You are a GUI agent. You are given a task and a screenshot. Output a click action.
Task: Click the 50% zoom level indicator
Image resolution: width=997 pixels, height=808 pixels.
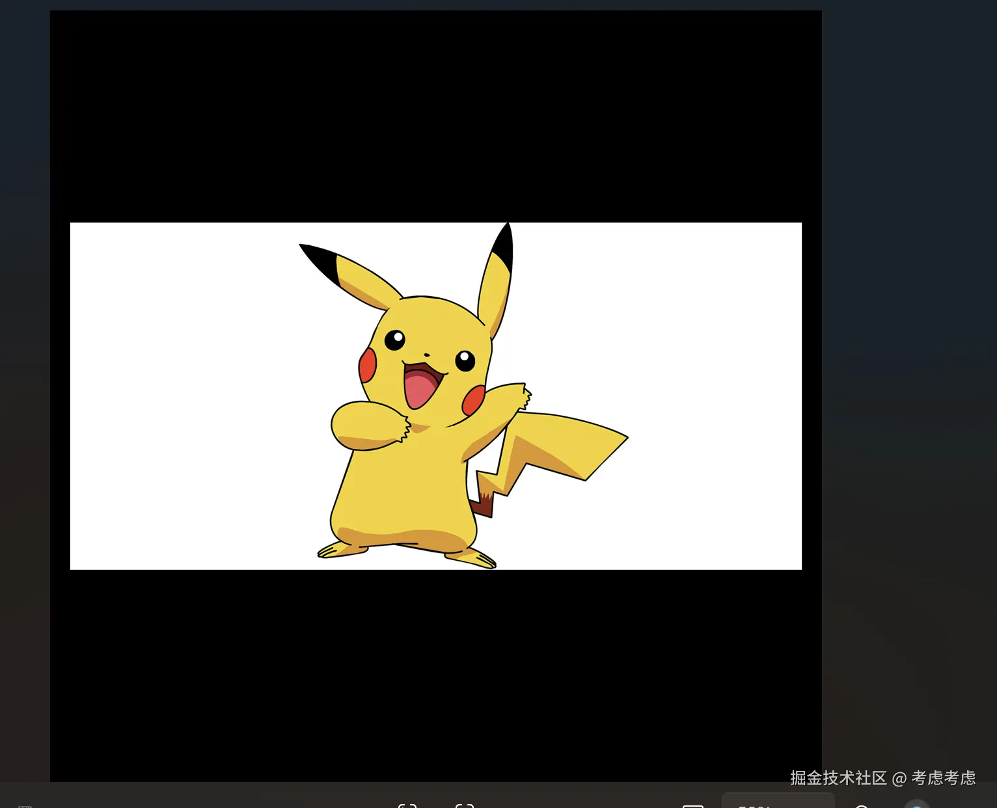(753, 805)
